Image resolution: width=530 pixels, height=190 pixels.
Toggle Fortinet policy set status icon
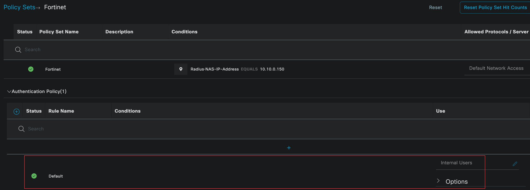click(x=31, y=69)
